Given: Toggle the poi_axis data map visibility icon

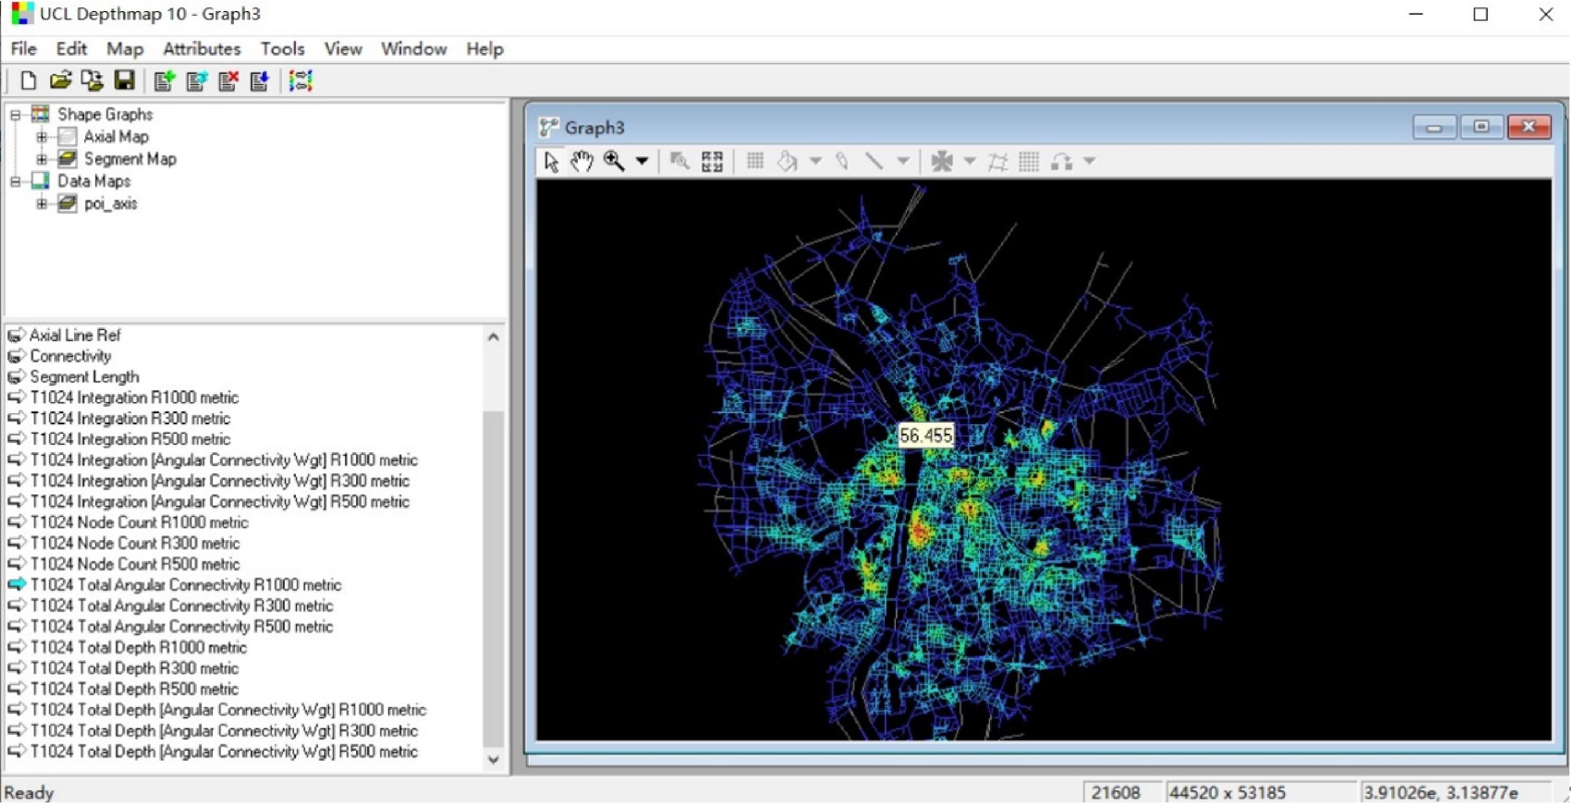Looking at the screenshot, I should click(x=67, y=204).
